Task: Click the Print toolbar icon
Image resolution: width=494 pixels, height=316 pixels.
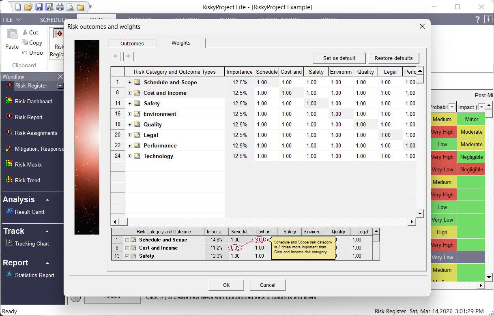Action: (x=60, y=7)
